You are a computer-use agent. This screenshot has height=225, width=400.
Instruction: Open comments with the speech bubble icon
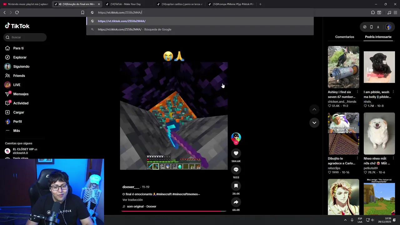tap(236, 169)
